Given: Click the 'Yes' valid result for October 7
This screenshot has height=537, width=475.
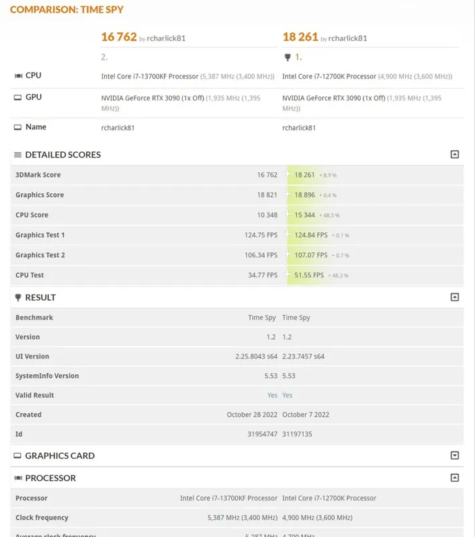Looking at the screenshot, I should click(x=288, y=395).
